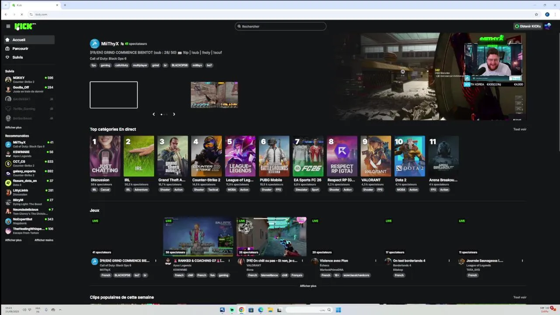Open Counter-Strike 2 category card
Viewport: 560px width, 315px height.
(206, 156)
